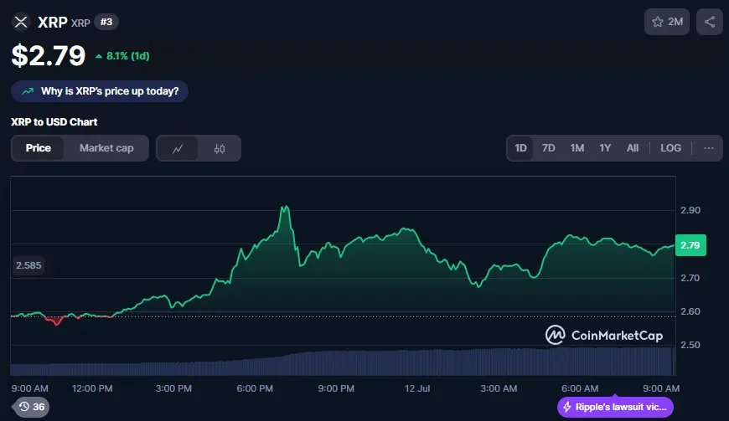Click the price peak near 2.90 on chart

[286, 208]
